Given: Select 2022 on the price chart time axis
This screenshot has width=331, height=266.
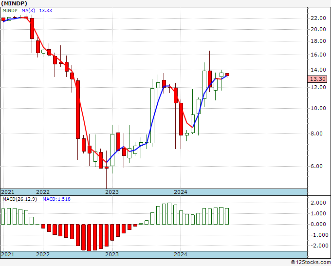Looking at the screenshot, I should [x=43, y=192].
